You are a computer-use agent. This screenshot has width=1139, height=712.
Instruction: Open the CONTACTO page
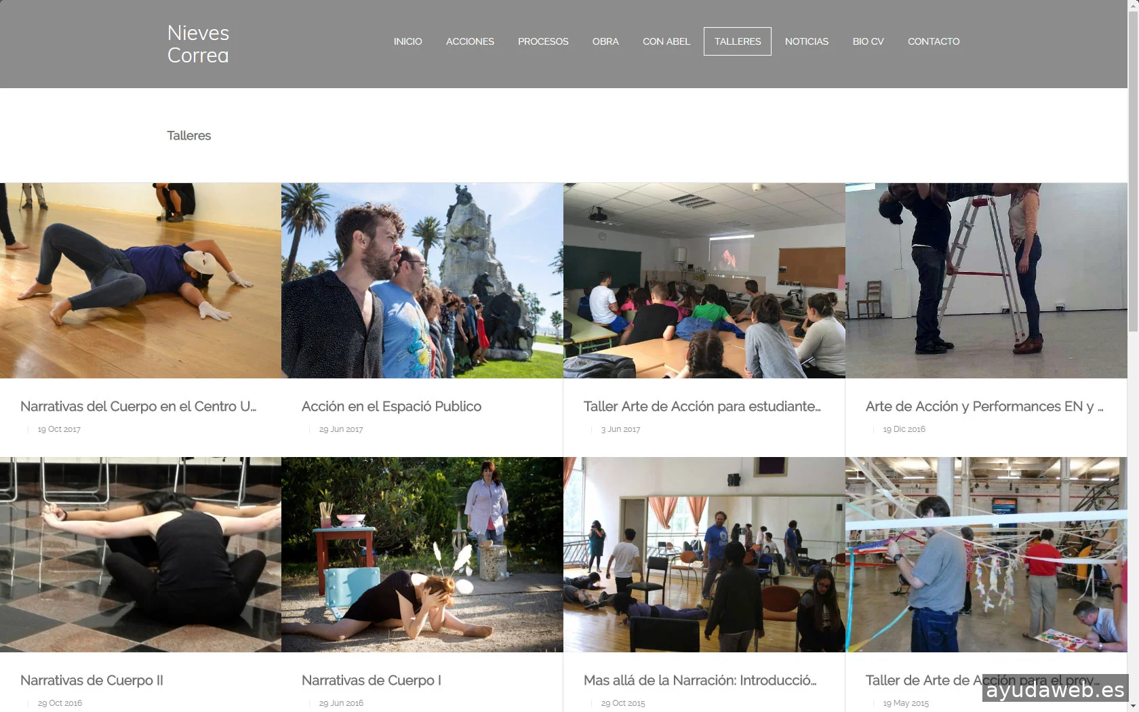(x=934, y=41)
